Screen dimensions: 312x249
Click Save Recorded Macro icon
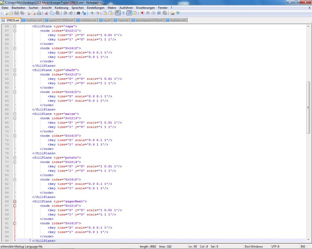165,13
